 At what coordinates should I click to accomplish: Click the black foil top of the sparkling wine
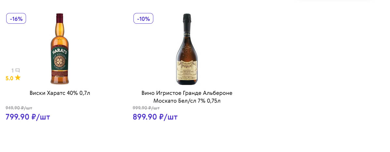tap(187, 21)
